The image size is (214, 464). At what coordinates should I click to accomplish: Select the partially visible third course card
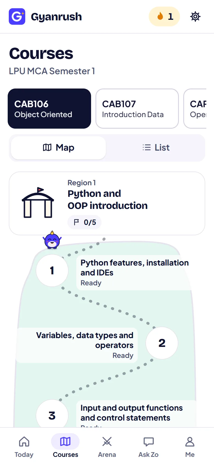[195, 109]
